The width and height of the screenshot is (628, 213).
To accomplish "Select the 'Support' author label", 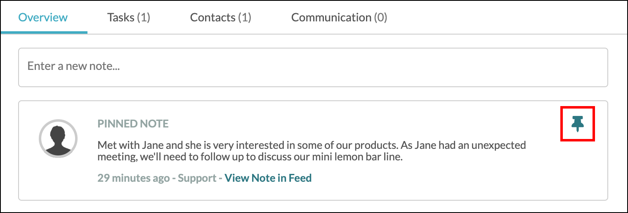I will [197, 178].
